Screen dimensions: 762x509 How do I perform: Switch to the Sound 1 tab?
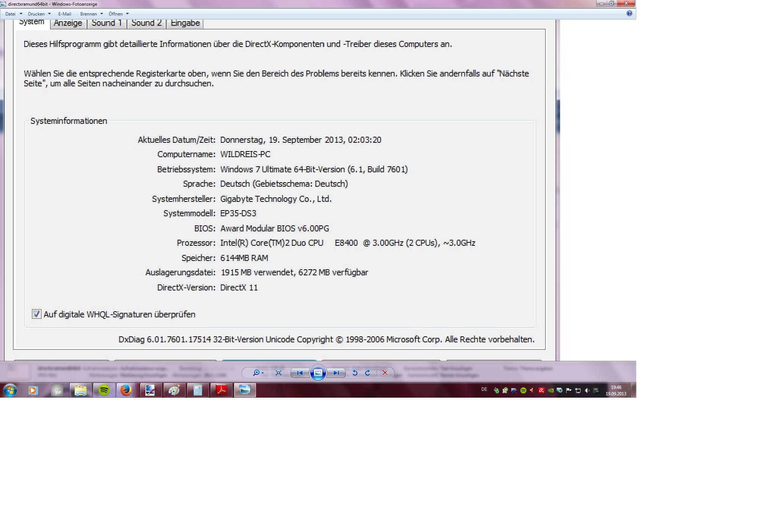click(107, 23)
